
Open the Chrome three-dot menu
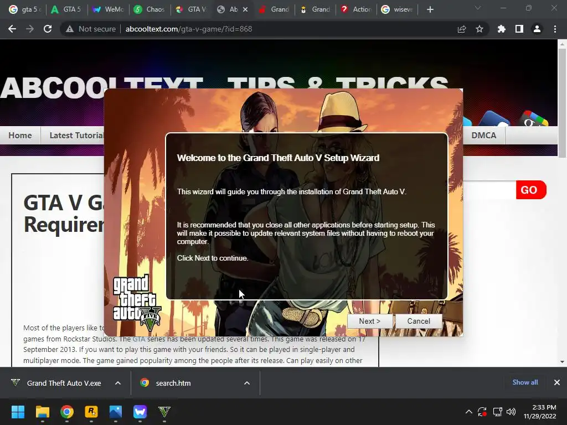[x=555, y=29]
